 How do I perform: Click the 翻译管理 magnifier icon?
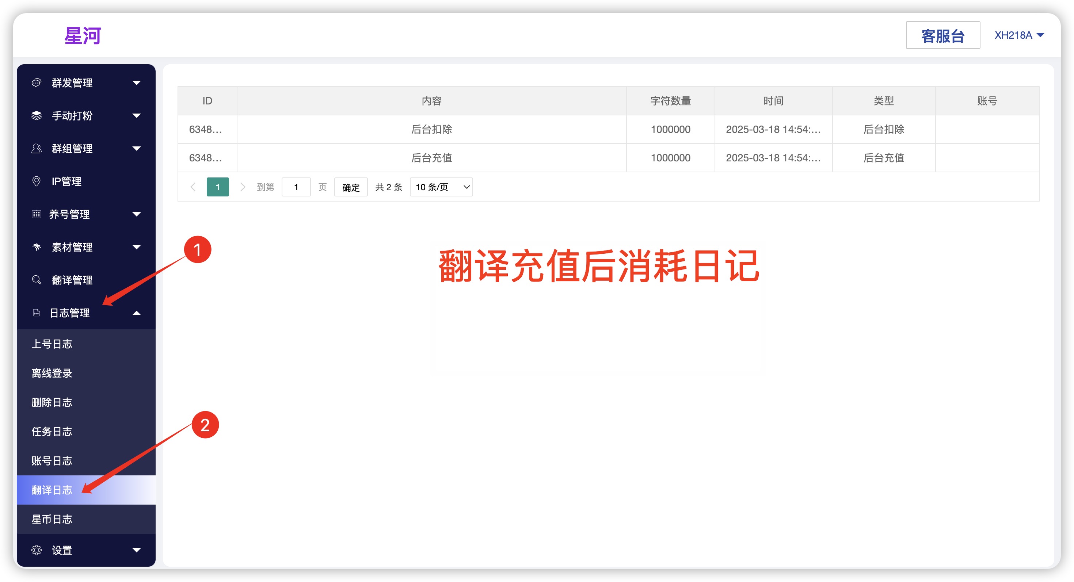pos(37,280)
